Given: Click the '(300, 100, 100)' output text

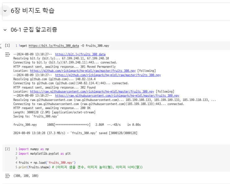Looking at the screenshot, I should 26,176.
